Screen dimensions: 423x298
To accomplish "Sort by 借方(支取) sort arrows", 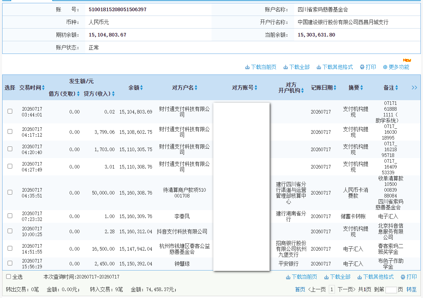I will (x=78, y=94).
